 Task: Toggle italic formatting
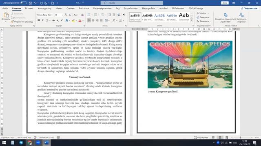pos(42,20)
